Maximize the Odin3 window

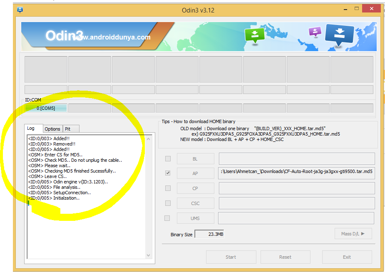(x=357, y=9)
